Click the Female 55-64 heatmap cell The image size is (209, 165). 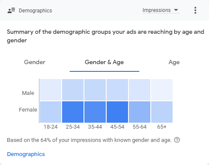pos(140,112)
